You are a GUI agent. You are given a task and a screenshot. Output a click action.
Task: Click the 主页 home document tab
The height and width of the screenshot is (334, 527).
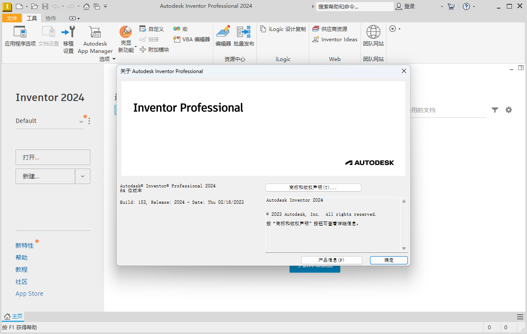(13, 316)
